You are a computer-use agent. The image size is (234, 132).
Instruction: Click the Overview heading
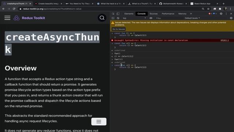tap(20, 68)
